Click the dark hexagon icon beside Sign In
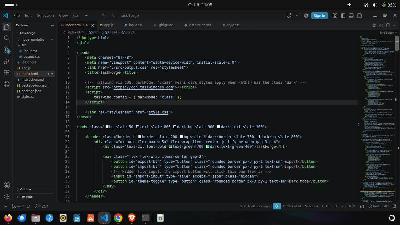This screenshot has height=225, width=400. click(x=306, y=15)
